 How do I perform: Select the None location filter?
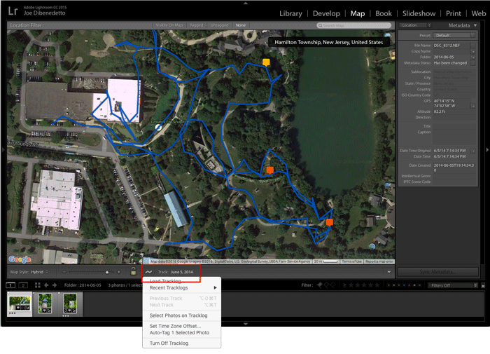pos(241,25)
